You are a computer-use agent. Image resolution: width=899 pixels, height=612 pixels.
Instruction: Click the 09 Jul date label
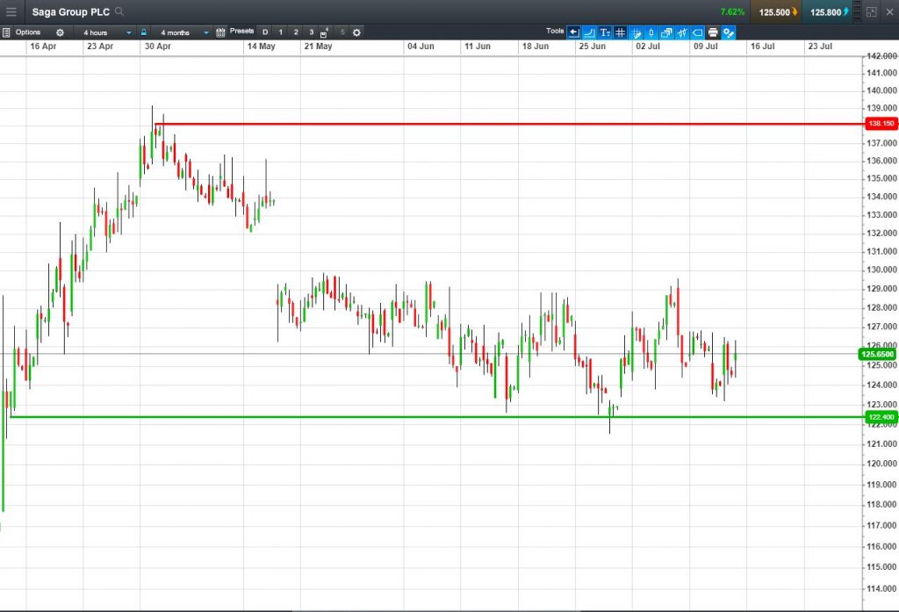[x=706, y=47]
